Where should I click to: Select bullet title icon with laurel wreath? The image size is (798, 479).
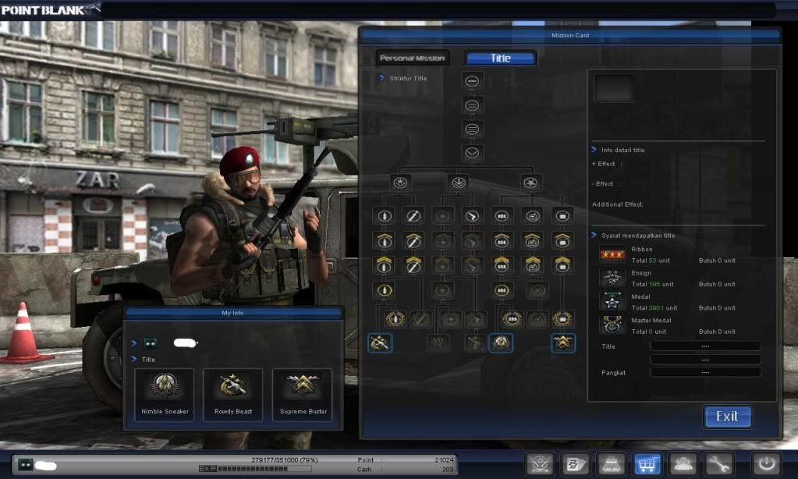click(395, 318)
